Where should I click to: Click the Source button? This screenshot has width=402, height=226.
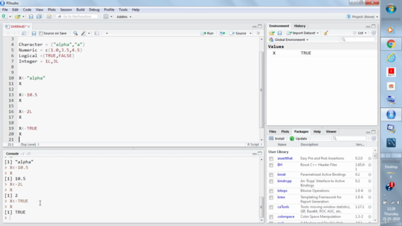click(238, 33)
